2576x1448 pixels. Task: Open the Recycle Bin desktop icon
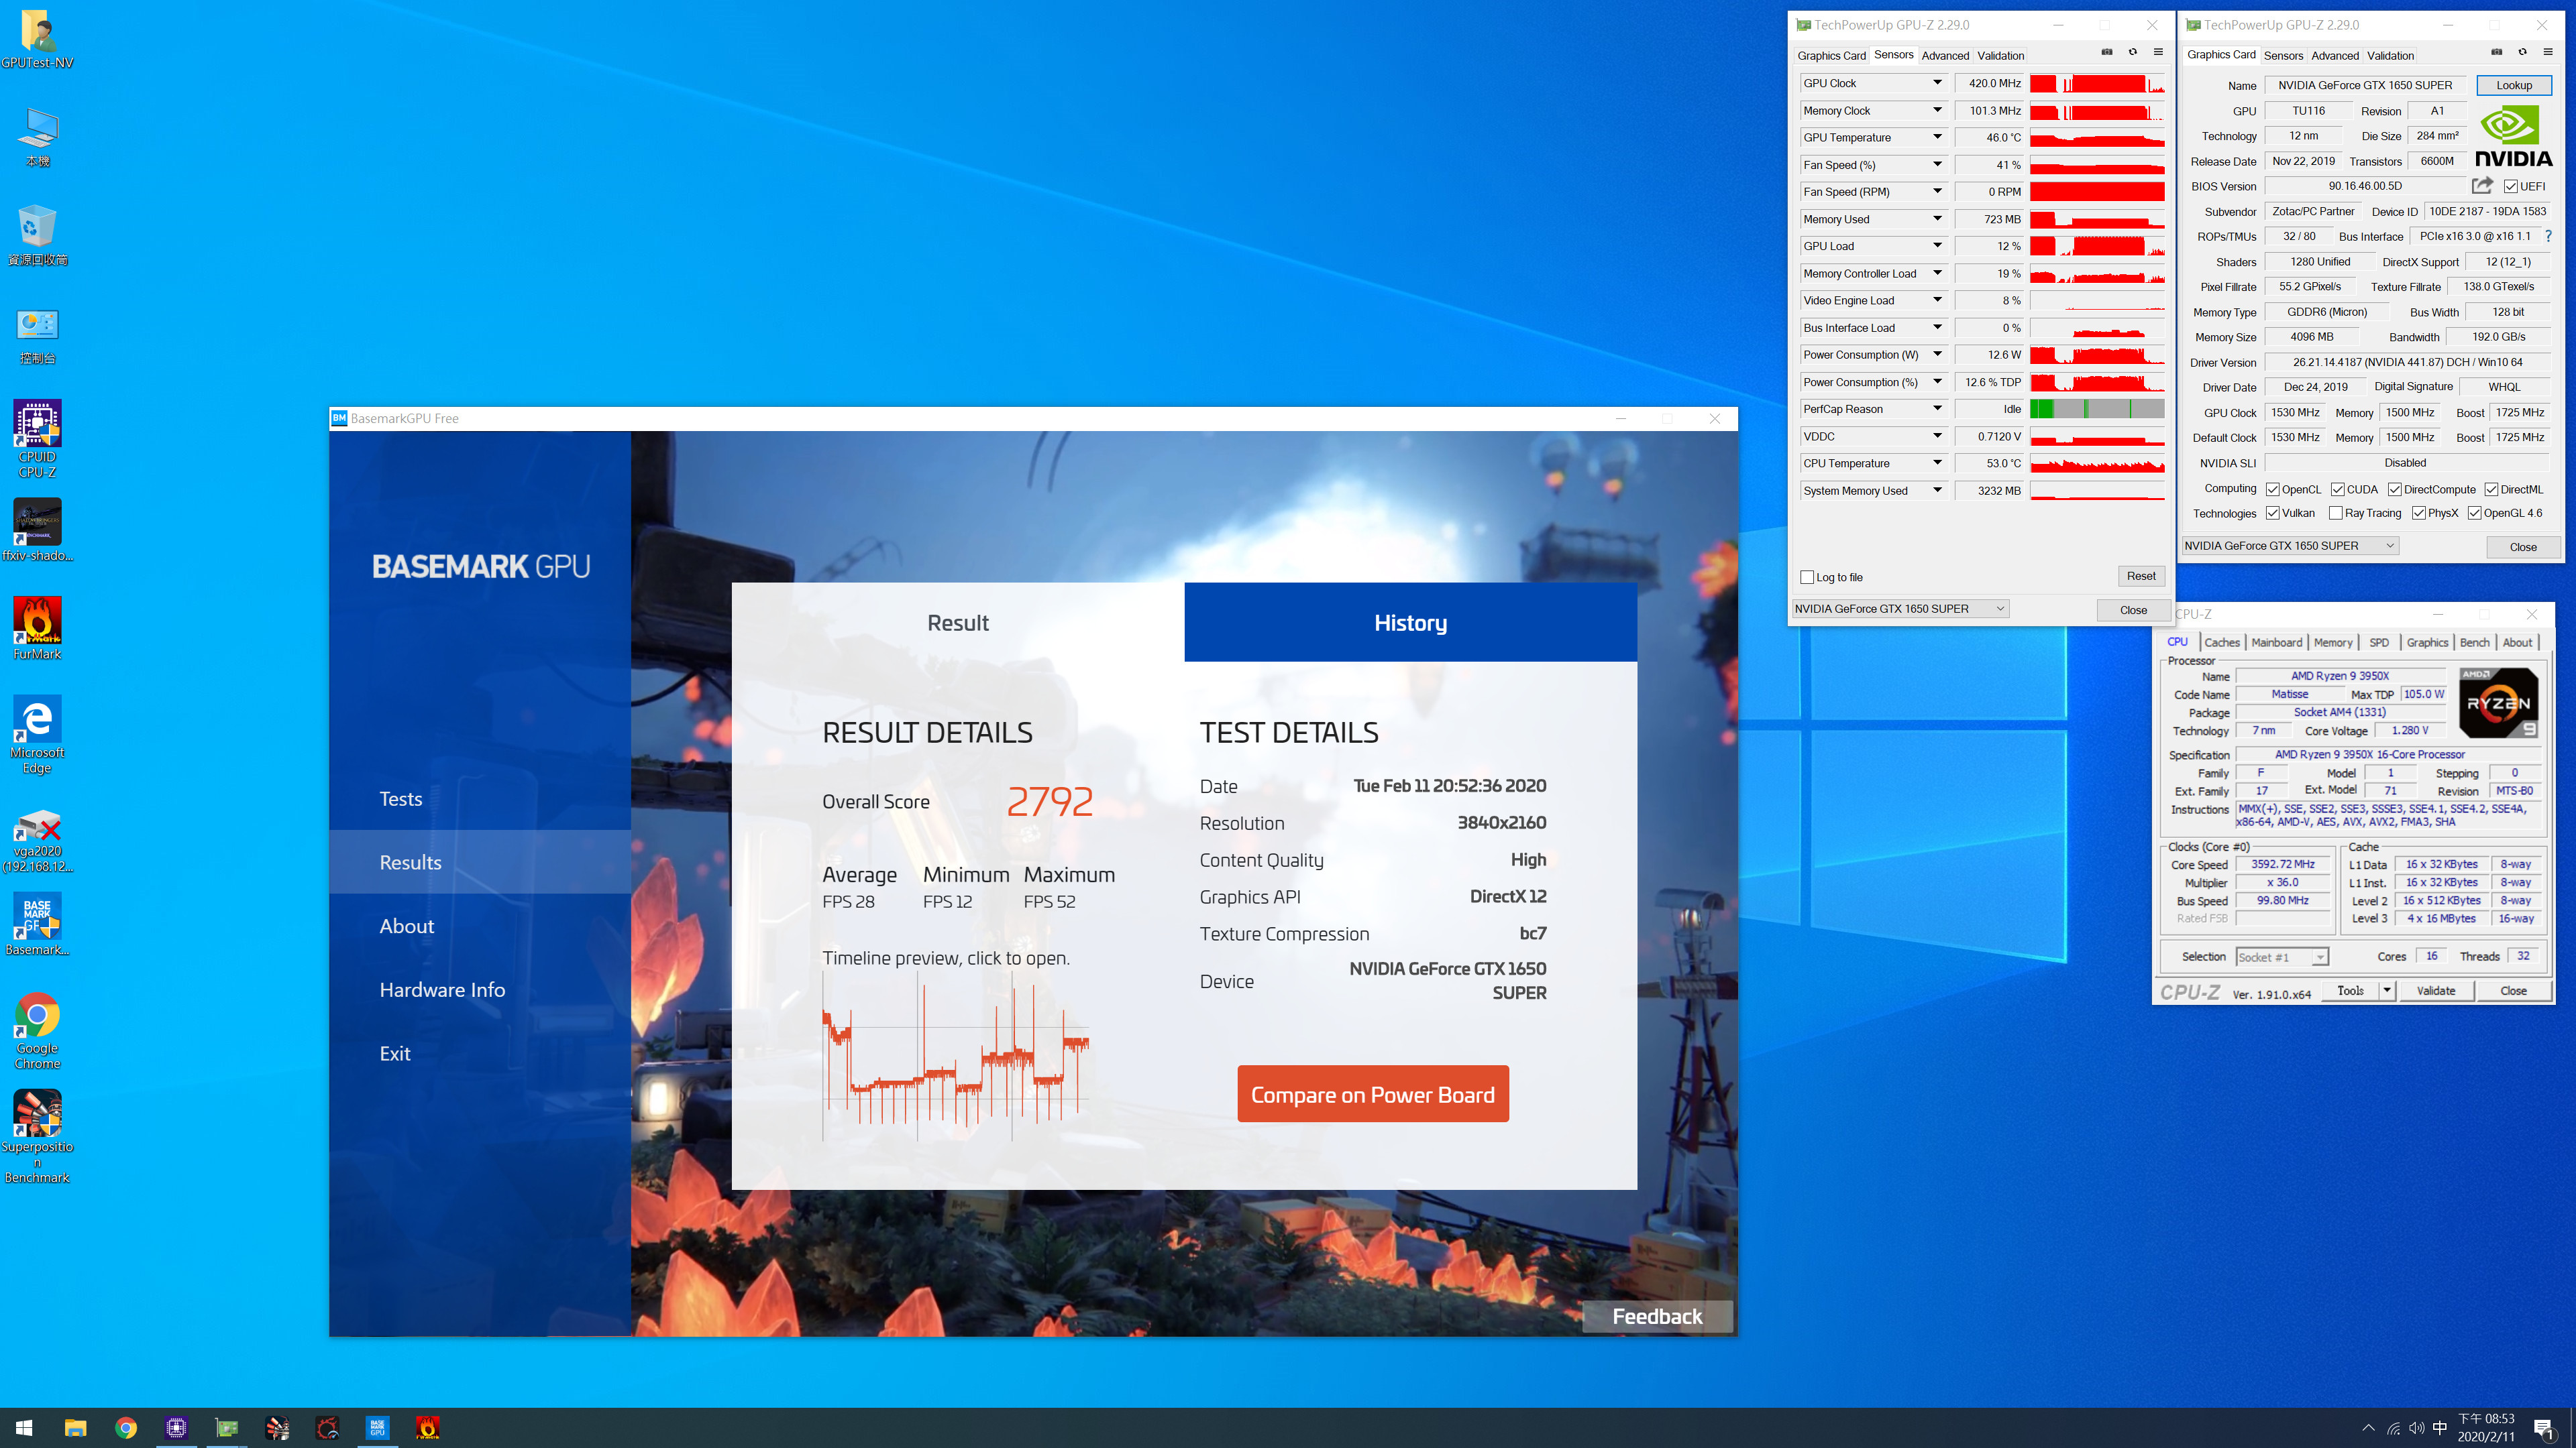point(37,236)
